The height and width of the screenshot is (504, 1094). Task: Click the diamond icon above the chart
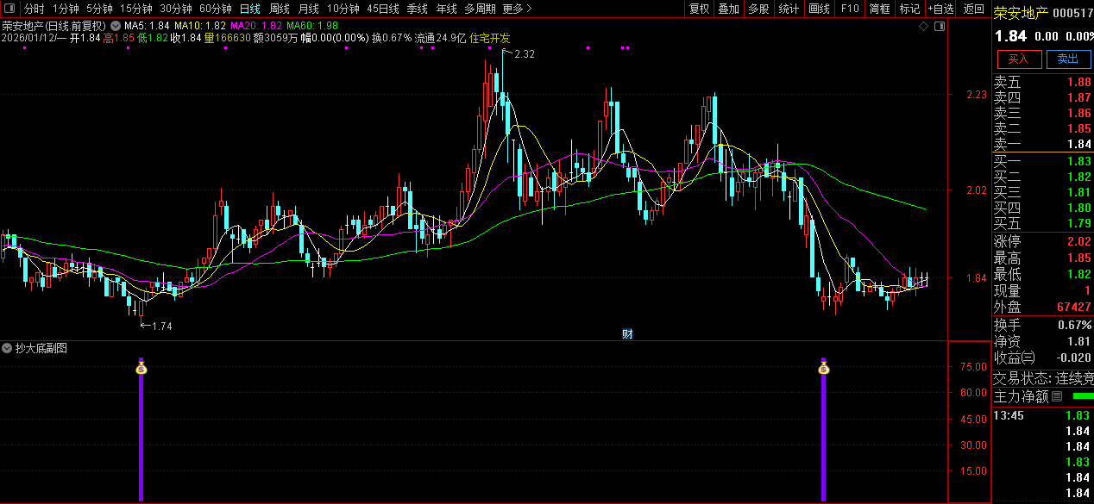tap(924, 27)
